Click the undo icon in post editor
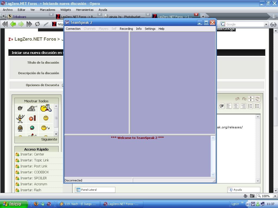 click(x=237, y=99)
